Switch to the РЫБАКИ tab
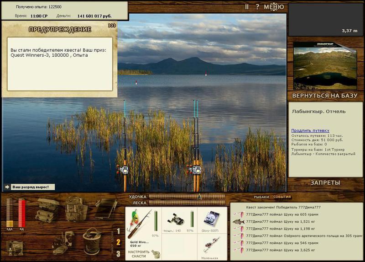This screenshot has width=365, height=262. coord(261,197)
